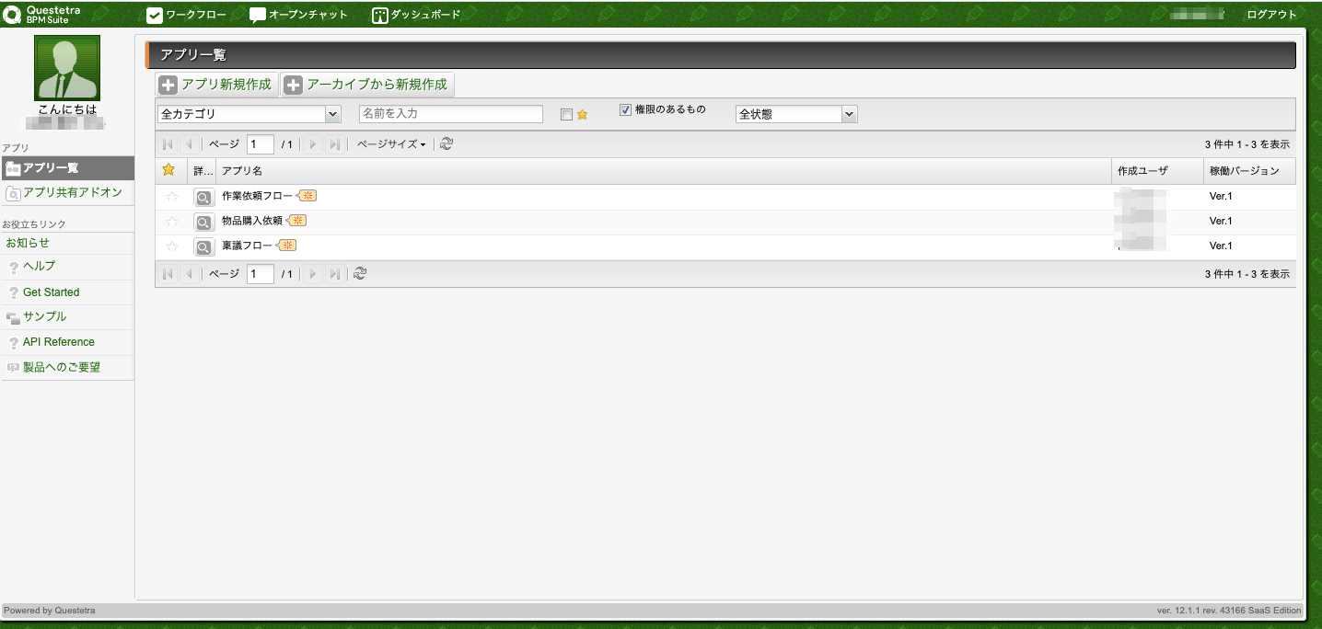Click the 名前を入力 search field

click(x=450, y=114)
